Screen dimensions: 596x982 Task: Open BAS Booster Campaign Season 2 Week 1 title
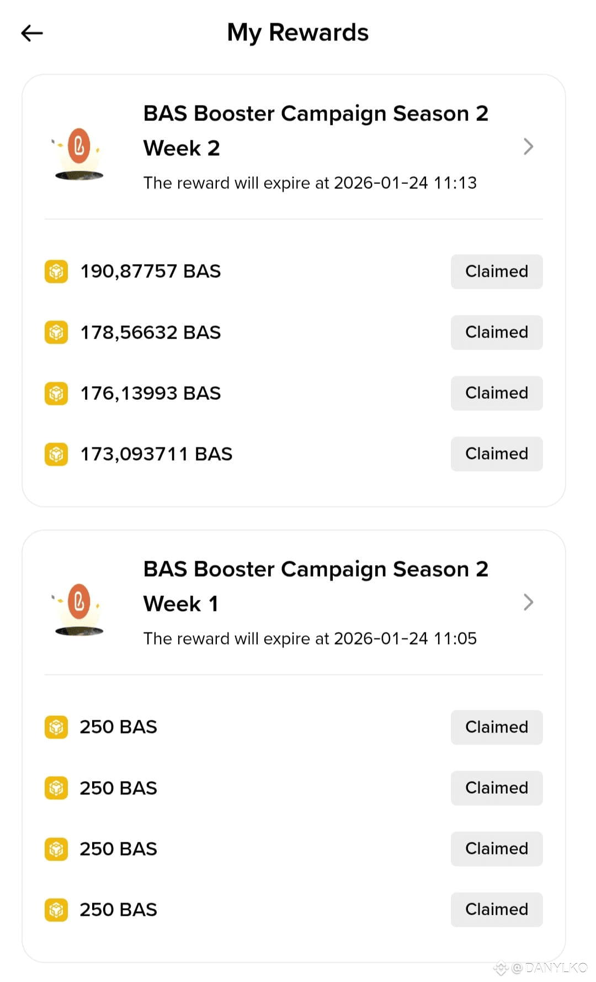[x=316, y=587]
